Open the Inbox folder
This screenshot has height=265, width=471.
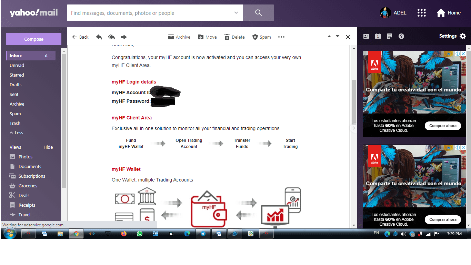31,56
